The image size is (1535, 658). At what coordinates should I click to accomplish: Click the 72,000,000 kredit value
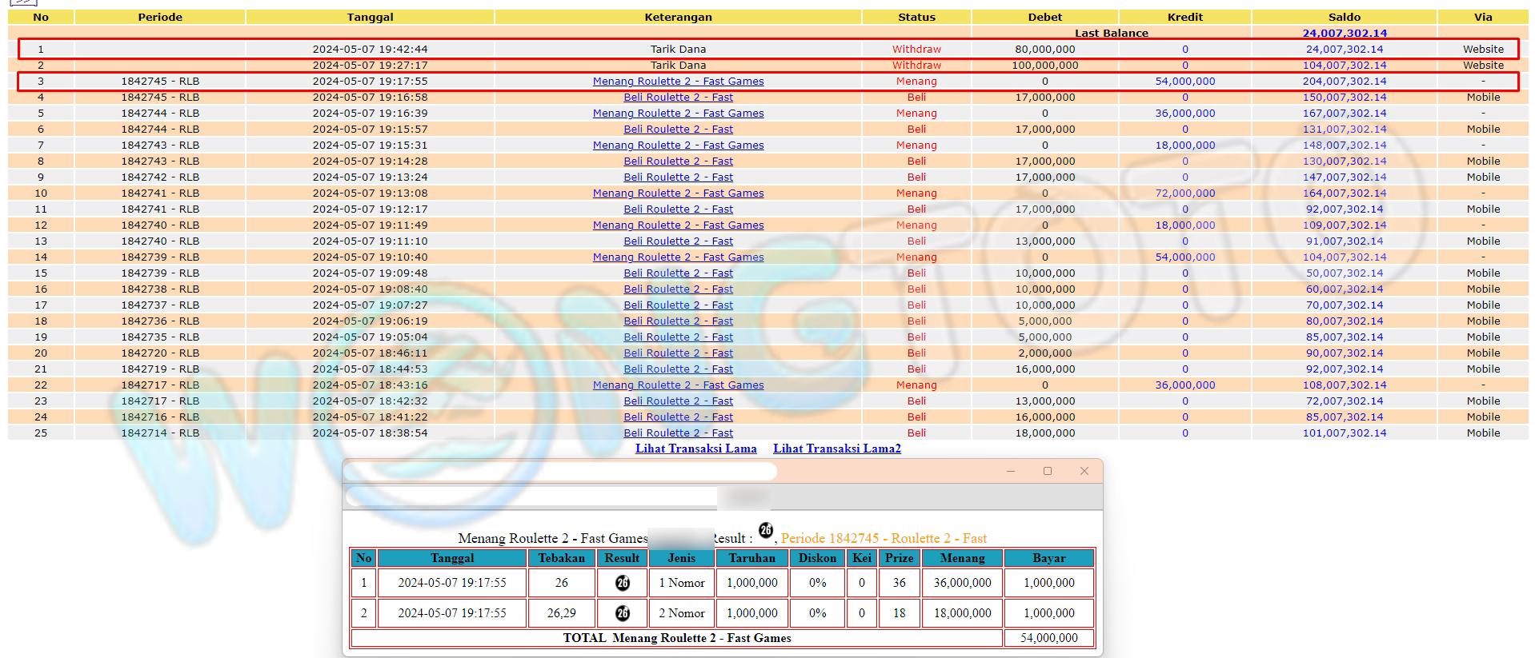1184,193
